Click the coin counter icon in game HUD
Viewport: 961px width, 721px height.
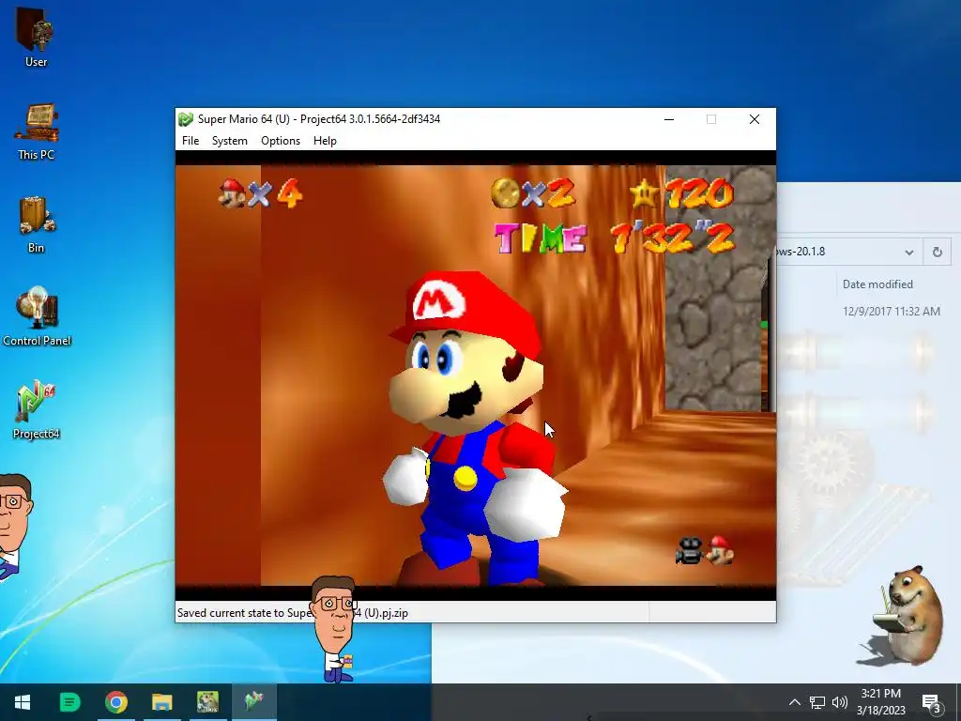[506, 193]
